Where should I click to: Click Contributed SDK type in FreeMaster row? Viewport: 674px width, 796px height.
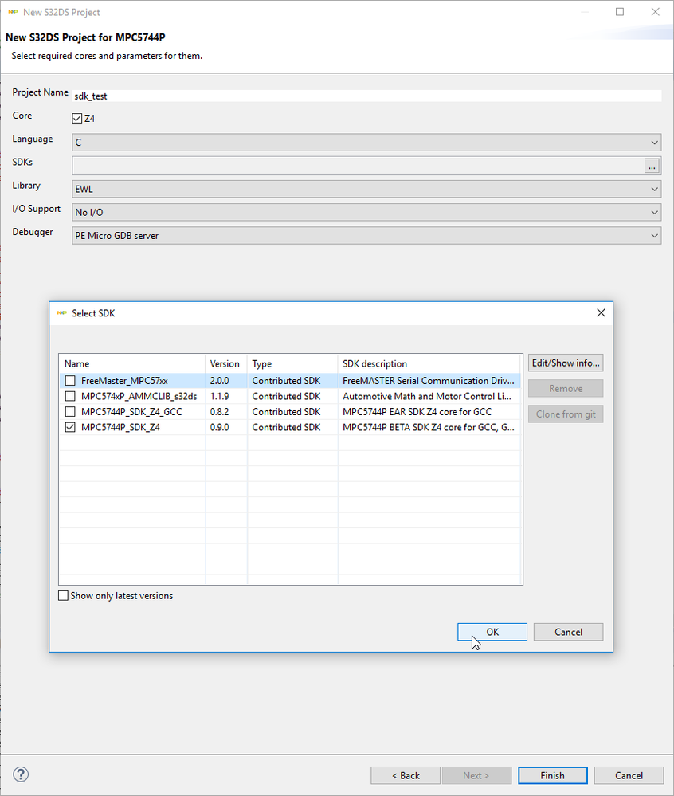coord(286,381)
